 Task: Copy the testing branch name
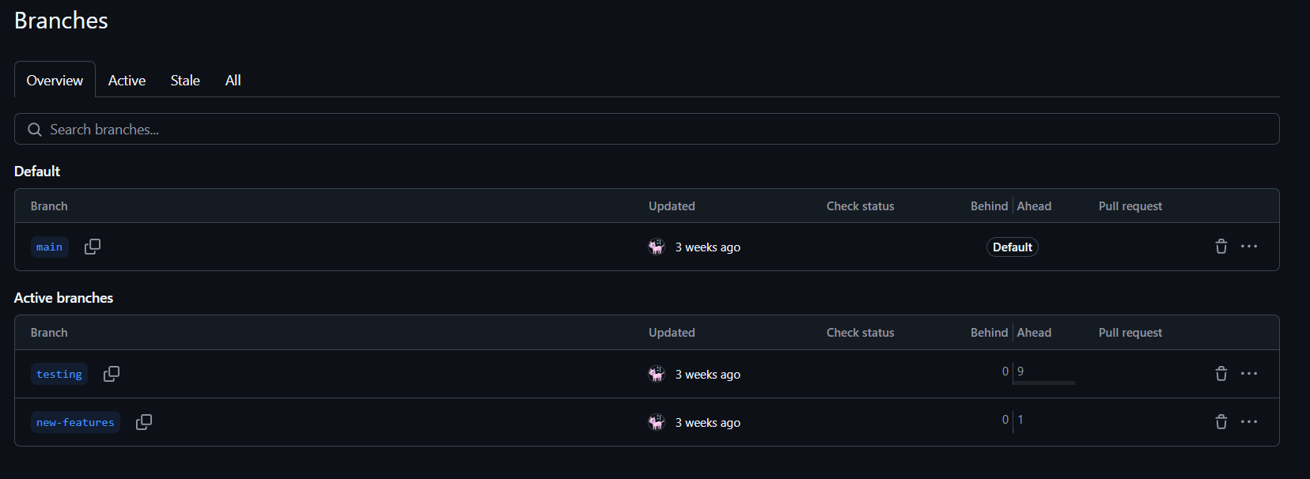(112, 374)
